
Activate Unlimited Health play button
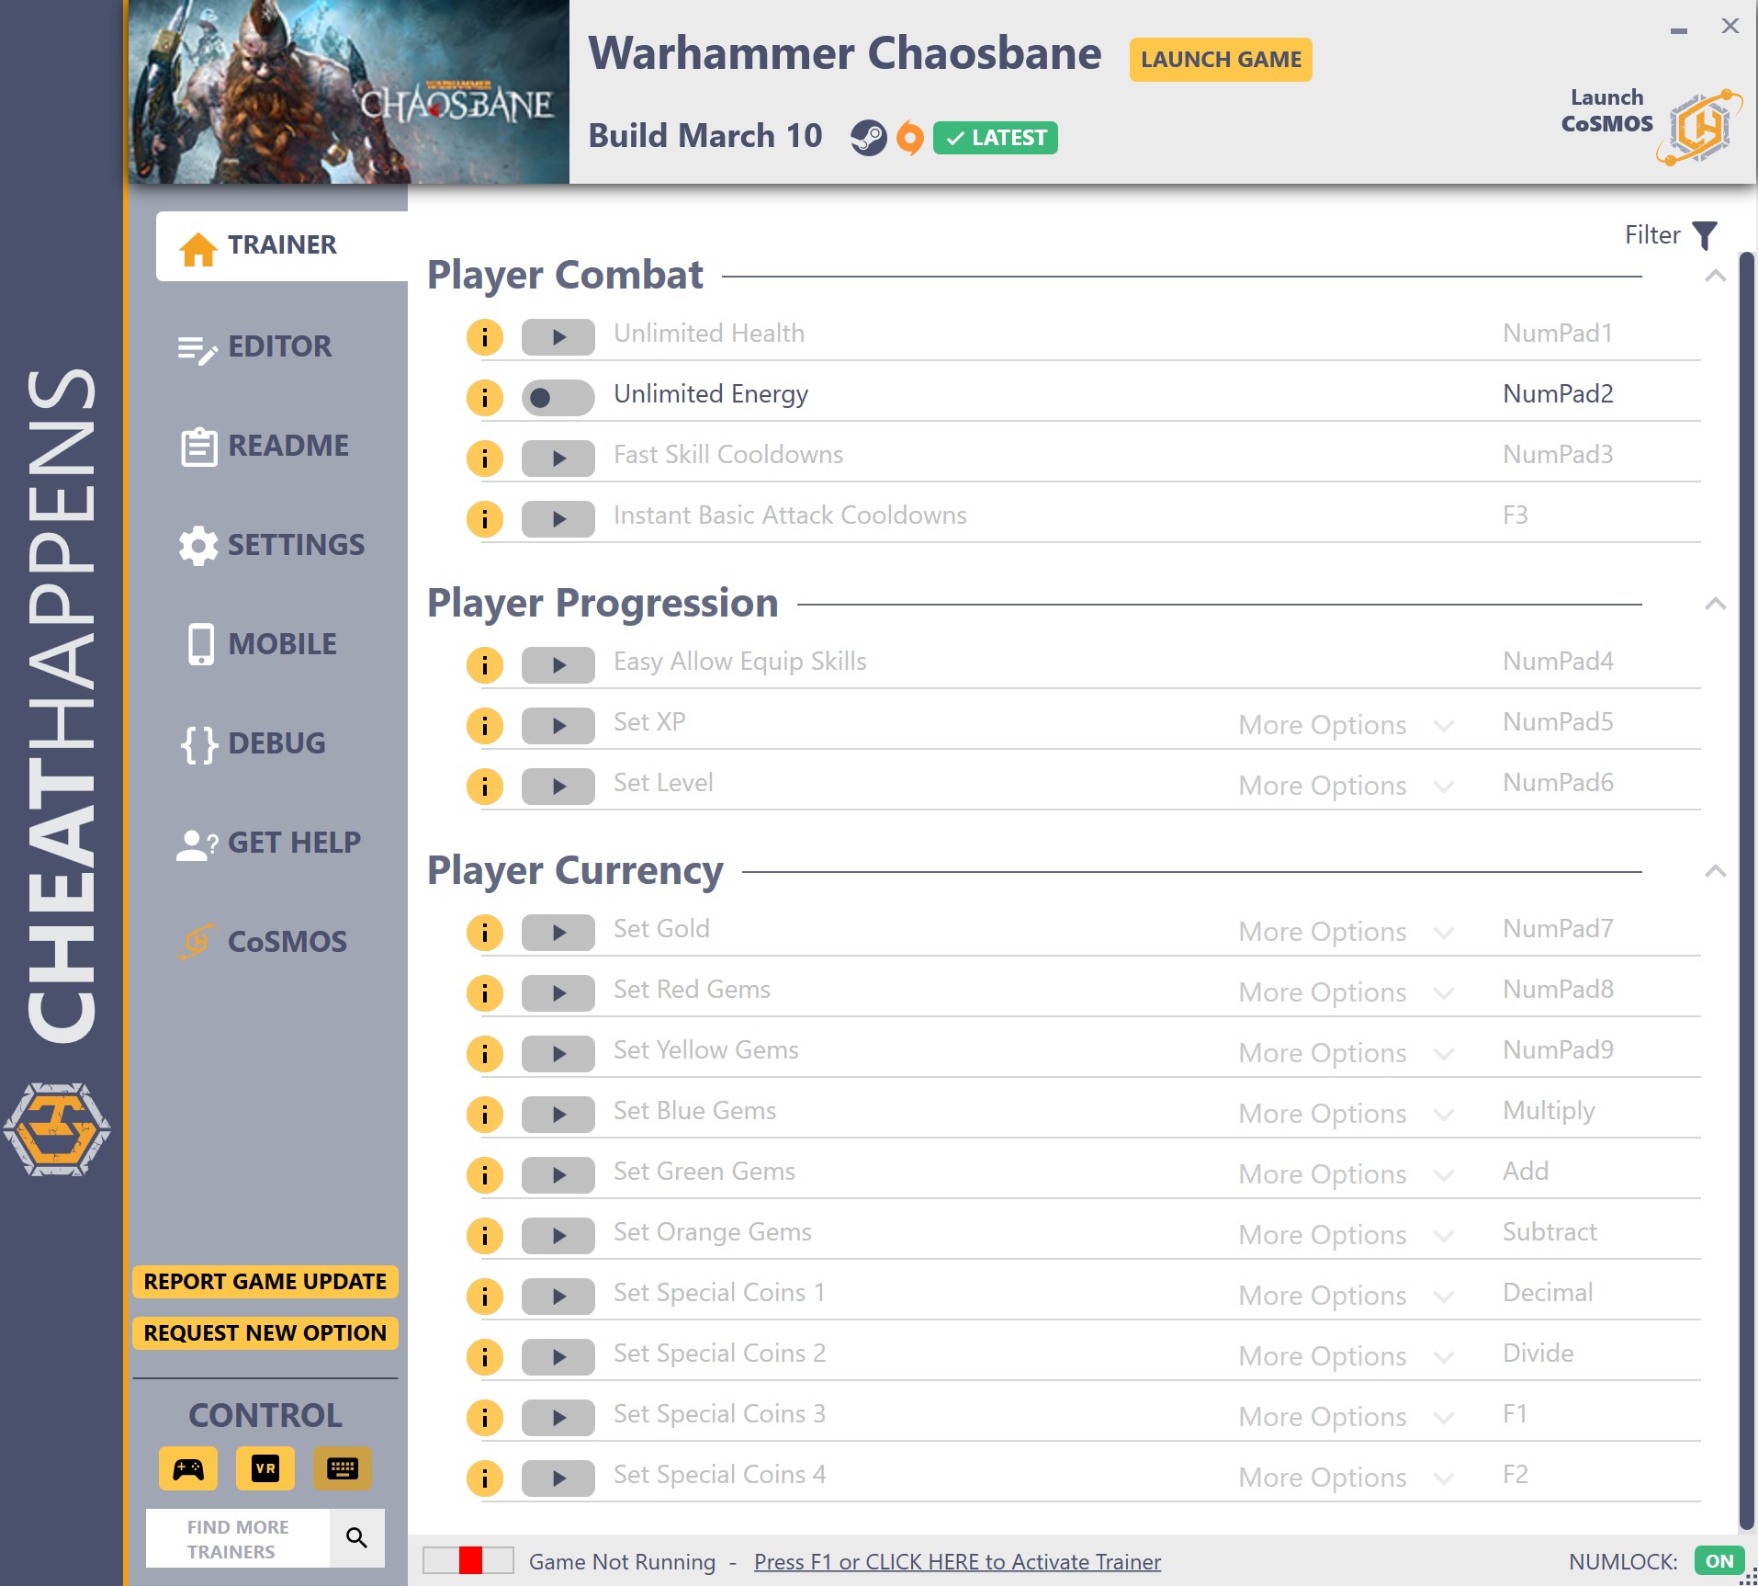pyautogui.click(x=558, y=337)
